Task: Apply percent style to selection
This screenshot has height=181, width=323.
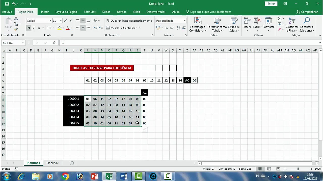Action: click(166, 28)
